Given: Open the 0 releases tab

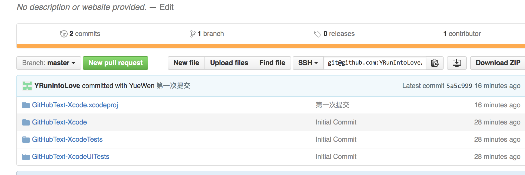Looking at the screenshot, I should tap(334, 34).
